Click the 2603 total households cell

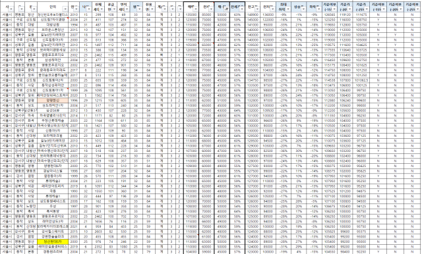pyautogui.click(x=98, y=232)
